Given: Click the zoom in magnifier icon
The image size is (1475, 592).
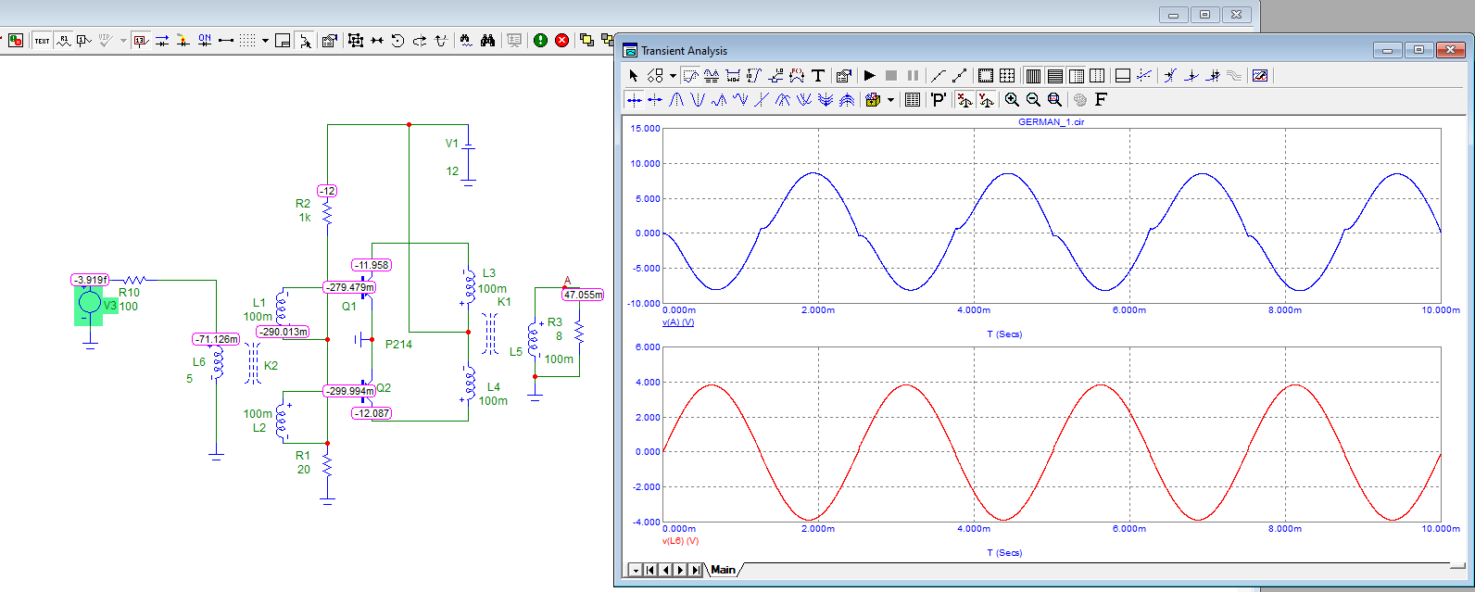Looking at the screenshot, I should click(x=1012, y=100).
